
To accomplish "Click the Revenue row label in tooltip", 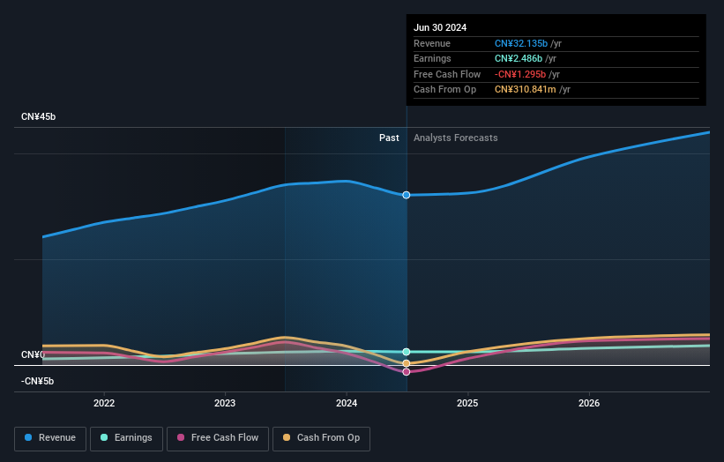I will [x=432, y=43].
